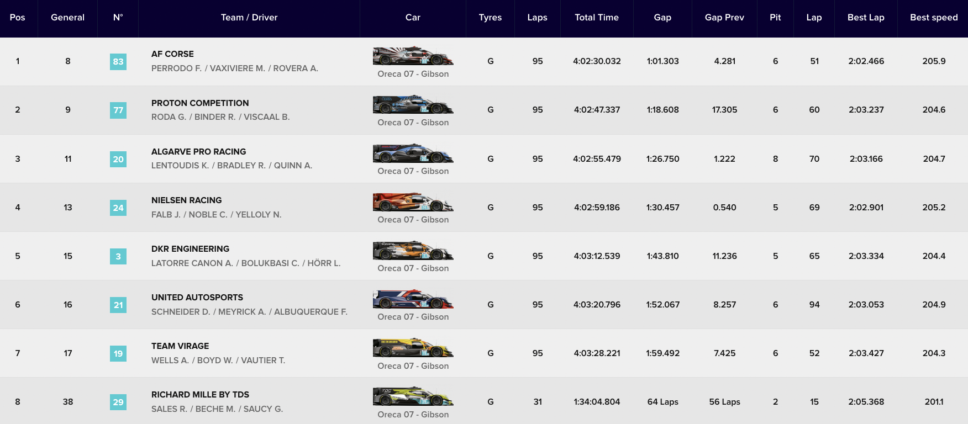Click drivers SCHNEIDER D. / MEYRICK A. / ALBUQUERQUE F.
The image size is (968, 424).
tap(249, 311)
